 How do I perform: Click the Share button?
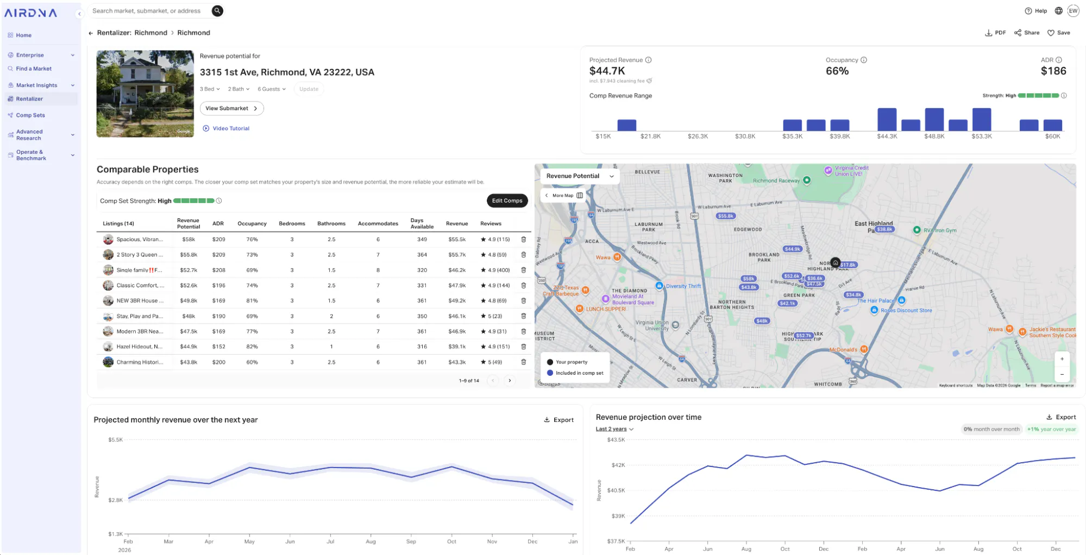coord(1027,33)
